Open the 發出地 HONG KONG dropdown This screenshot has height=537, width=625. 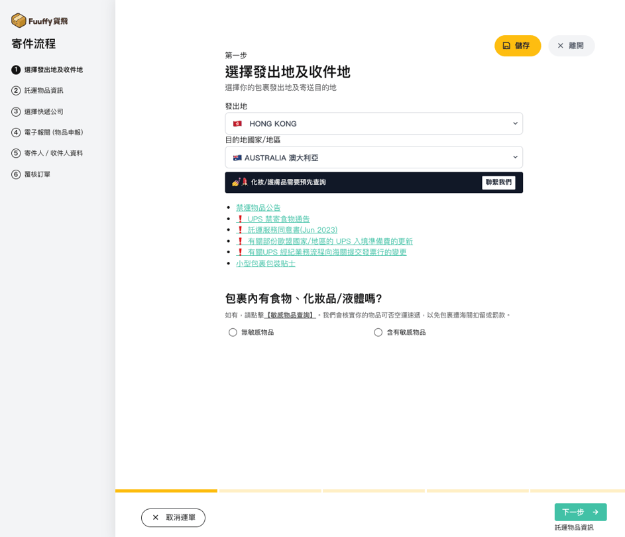click(x=374, y=124)
